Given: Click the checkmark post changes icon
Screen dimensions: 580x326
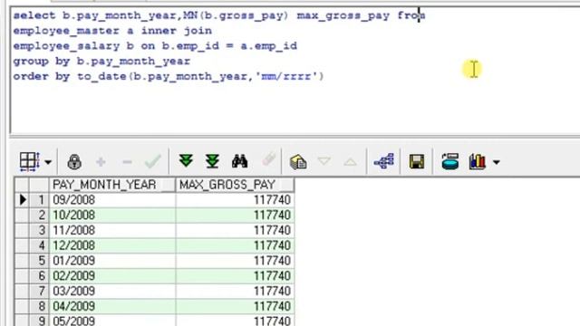Looking at the screenshot, I should [153, 161].
